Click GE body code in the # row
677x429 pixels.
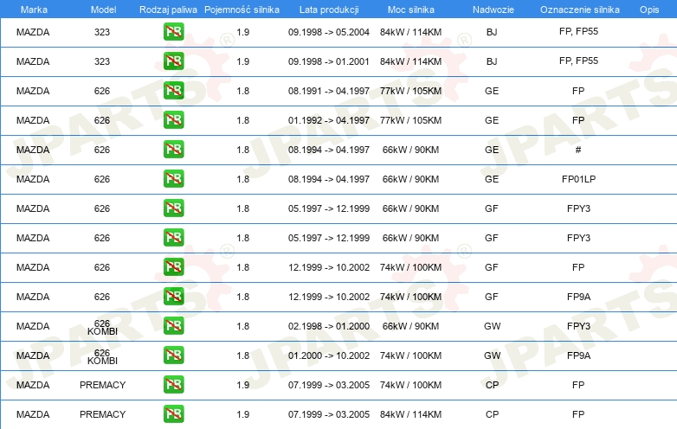[492, 150]
